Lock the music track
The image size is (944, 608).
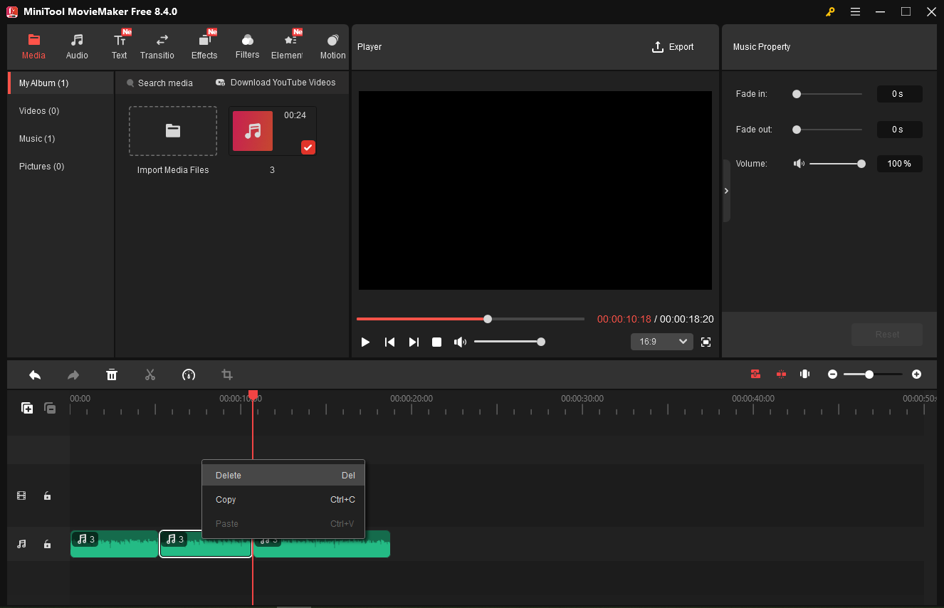pos(47,543)
